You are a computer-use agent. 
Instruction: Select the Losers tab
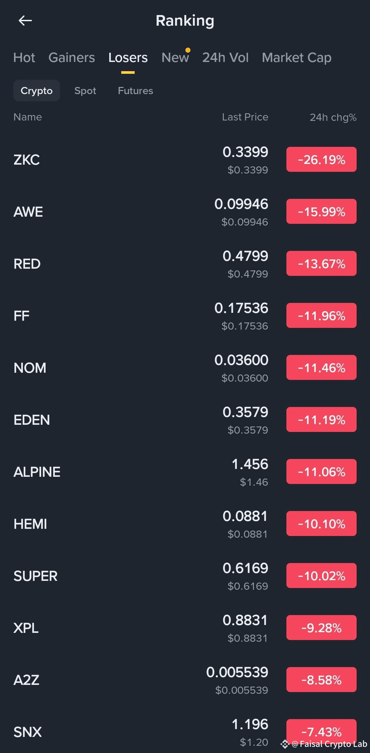click(128, 58)
